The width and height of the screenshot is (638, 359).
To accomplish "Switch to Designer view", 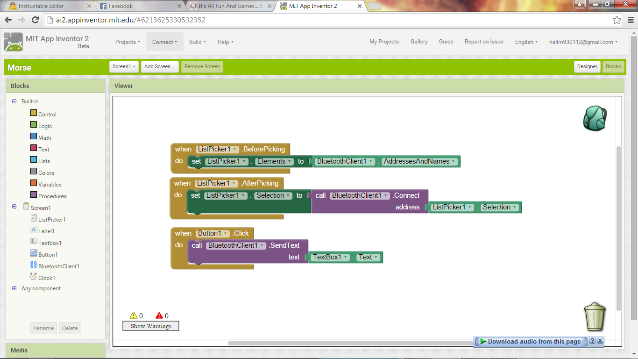I will pos(587,66).
